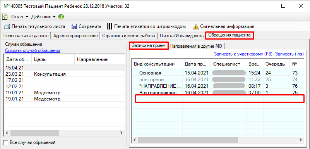Image resolution: width=310 pixels, height=149 pixels.
Task: Click cases list horizontal scrollbar thumb
Action: (x=34, y=133)
